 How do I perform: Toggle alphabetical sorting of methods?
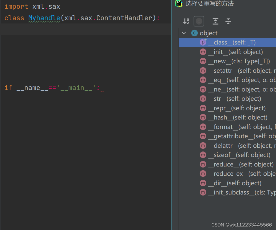tap(186, 21)
